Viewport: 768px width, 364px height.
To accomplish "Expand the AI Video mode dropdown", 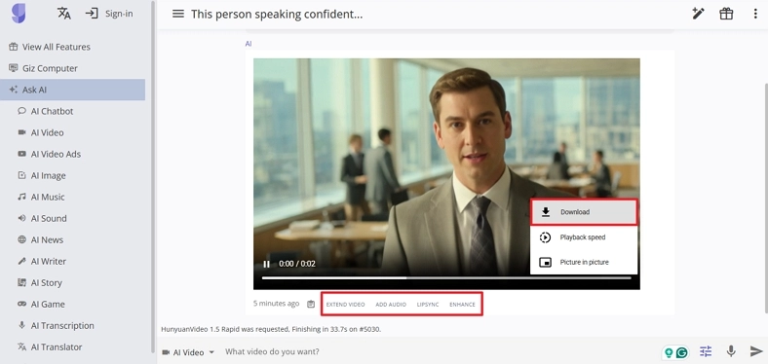I will 188,352.
